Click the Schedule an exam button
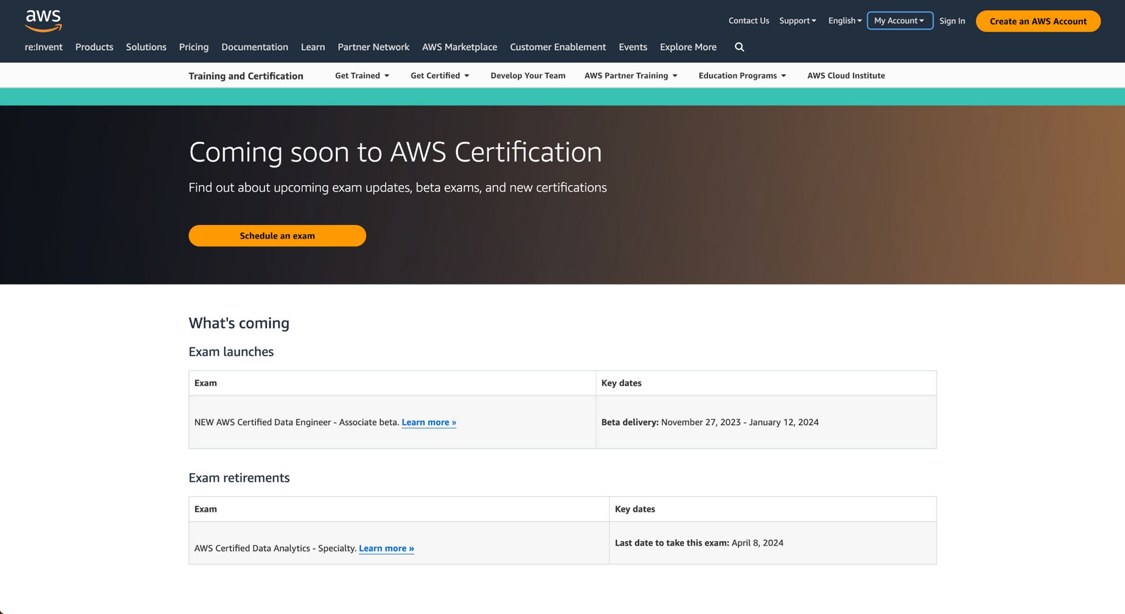Screen dimensions: 1125x614 click(277, 236)
